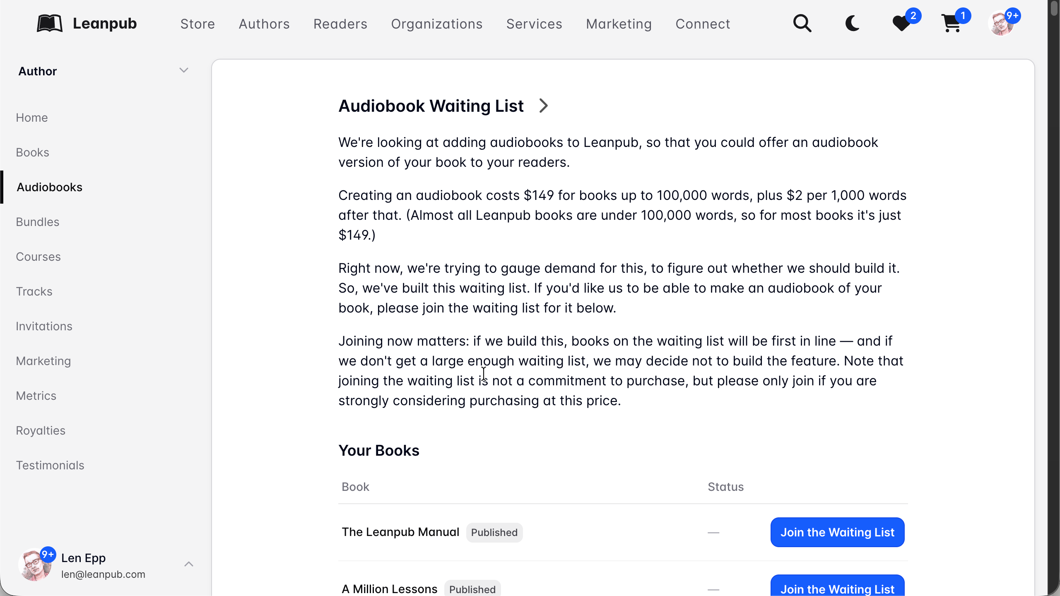Viewport: 1060px width, 596px height.
Task: Toggle dark mode with the moon icon
Action: [x=852, y=24]
